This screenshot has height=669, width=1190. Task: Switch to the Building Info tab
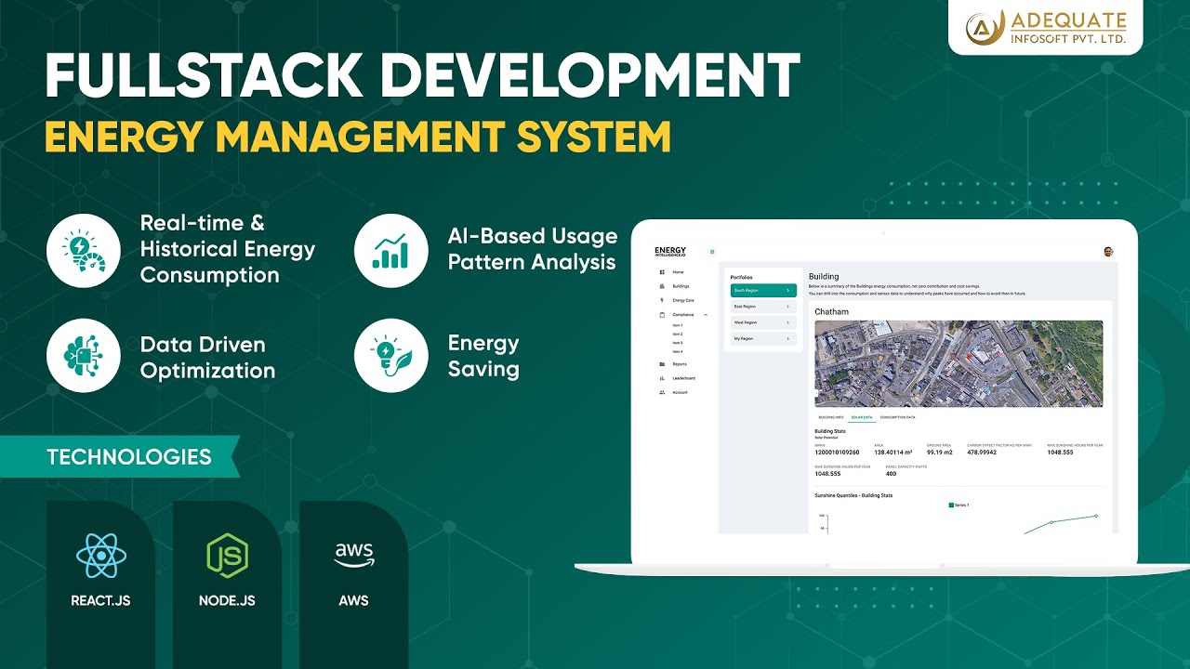coord(830,417)
